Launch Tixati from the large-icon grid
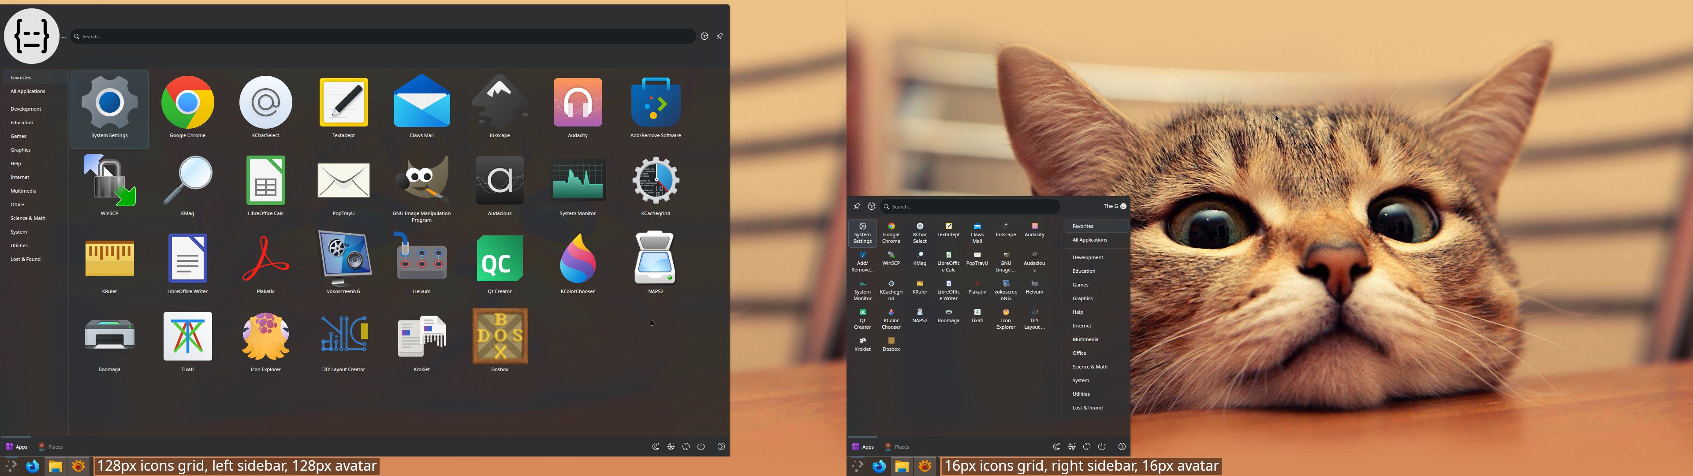The image size is (1693, 476). (187, 341)
